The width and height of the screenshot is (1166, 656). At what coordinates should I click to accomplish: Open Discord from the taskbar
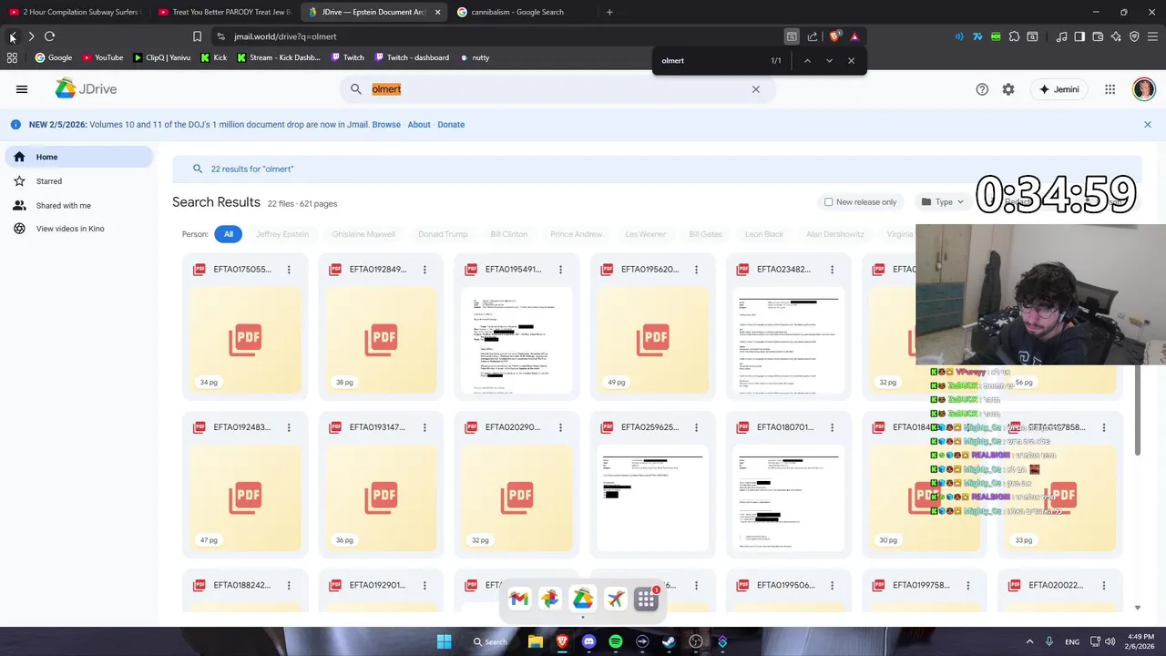tap(588, 641)
